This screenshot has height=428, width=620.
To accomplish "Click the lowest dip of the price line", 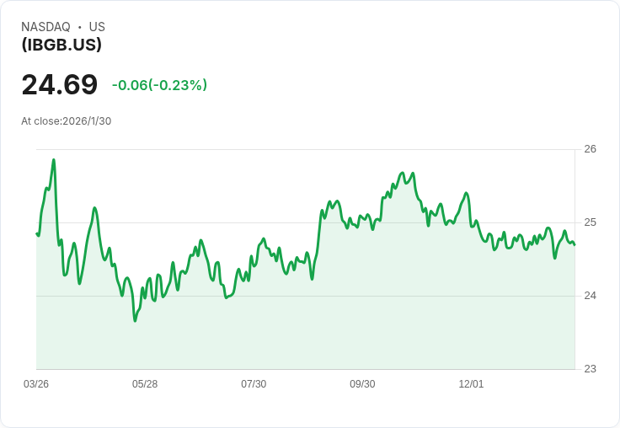I will (x=135, y=321).
